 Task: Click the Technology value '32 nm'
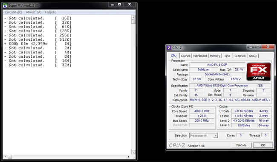click(196, 79)
